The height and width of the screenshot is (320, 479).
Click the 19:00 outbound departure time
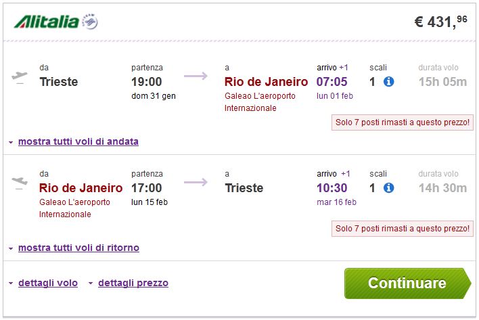tap(147, 82)
